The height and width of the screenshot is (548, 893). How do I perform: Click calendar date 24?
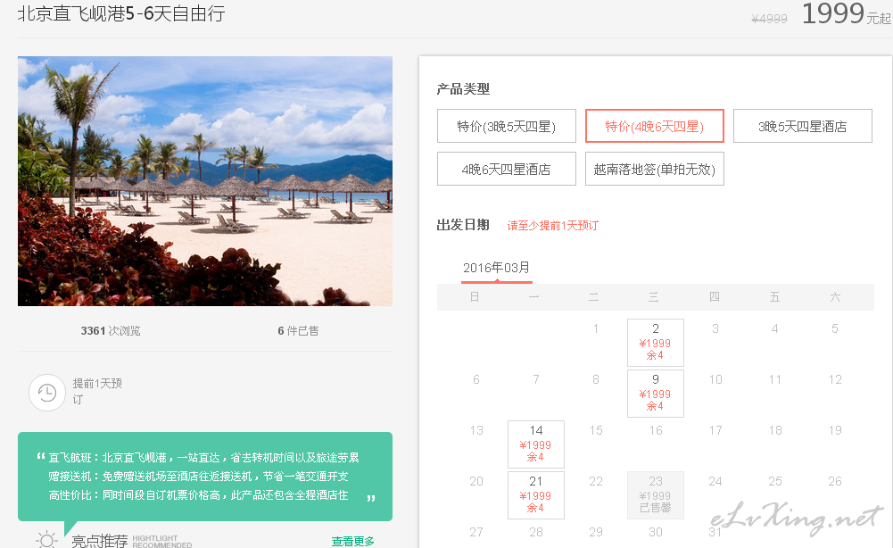pyautogui.click(x=715, y=481)
